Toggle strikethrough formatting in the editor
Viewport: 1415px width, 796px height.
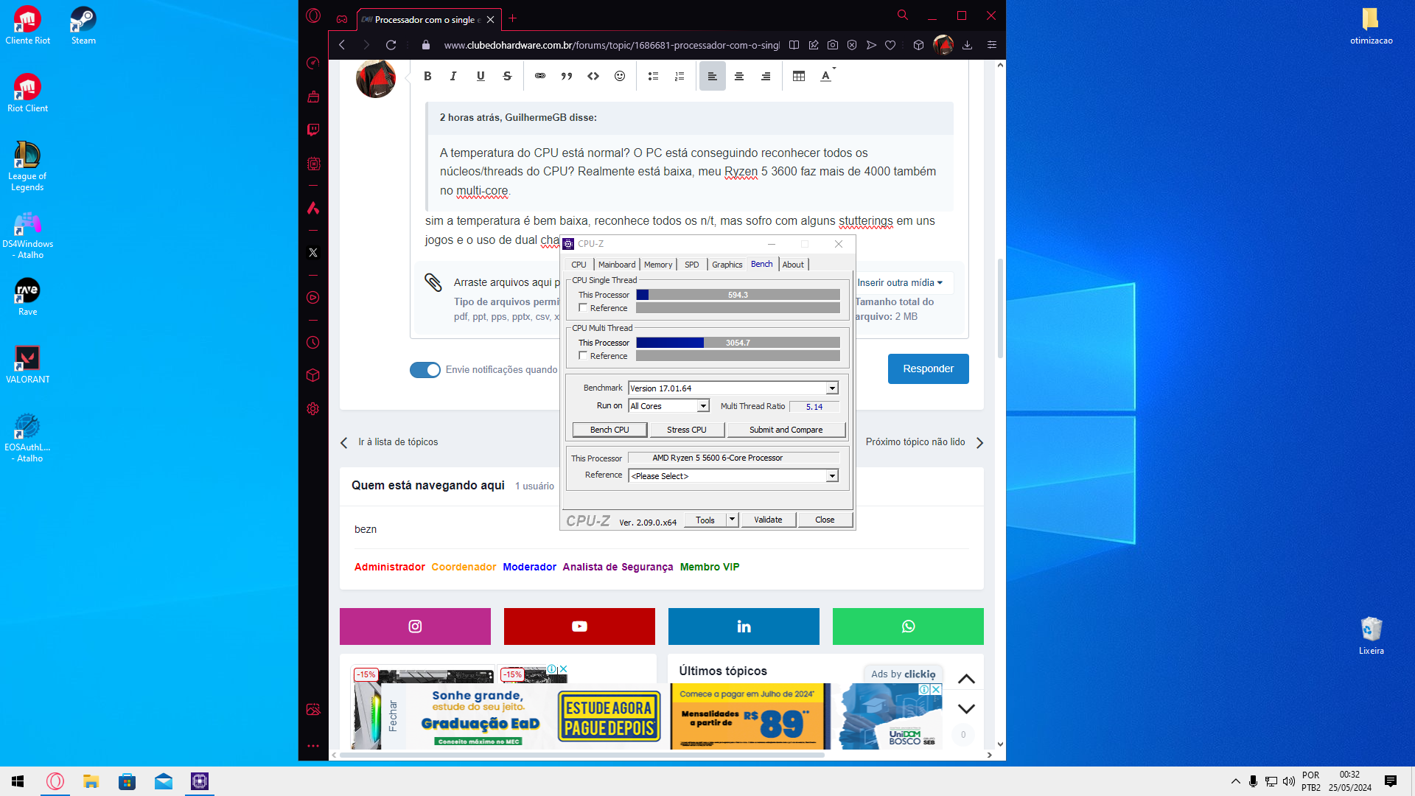coord(507,76)
